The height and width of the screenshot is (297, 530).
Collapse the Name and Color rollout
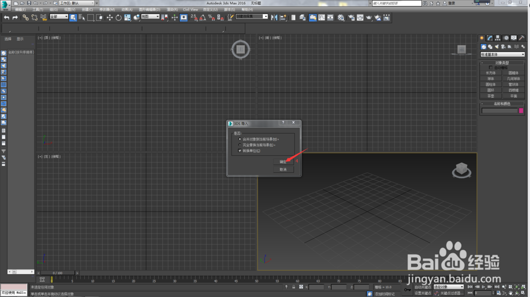(502, 104)
